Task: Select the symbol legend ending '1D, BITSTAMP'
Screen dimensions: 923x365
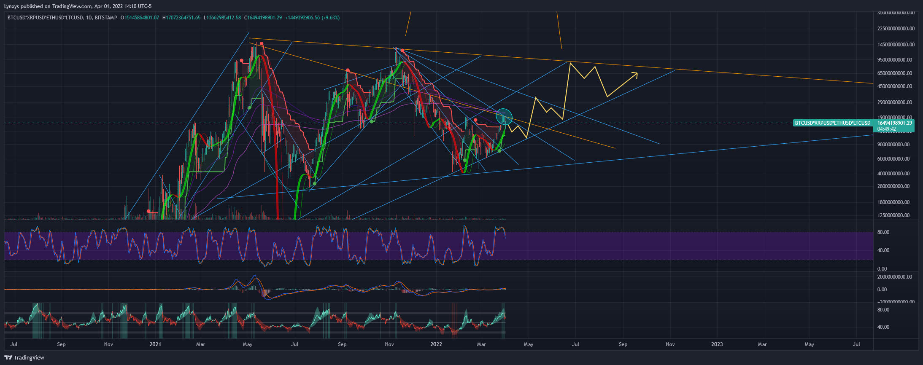Action: (62, 18)
